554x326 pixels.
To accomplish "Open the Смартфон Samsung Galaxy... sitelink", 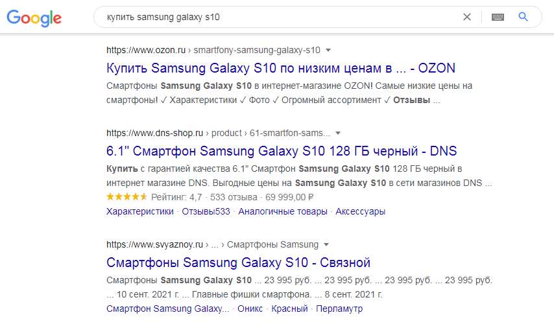I will click(x=167, y=309).
